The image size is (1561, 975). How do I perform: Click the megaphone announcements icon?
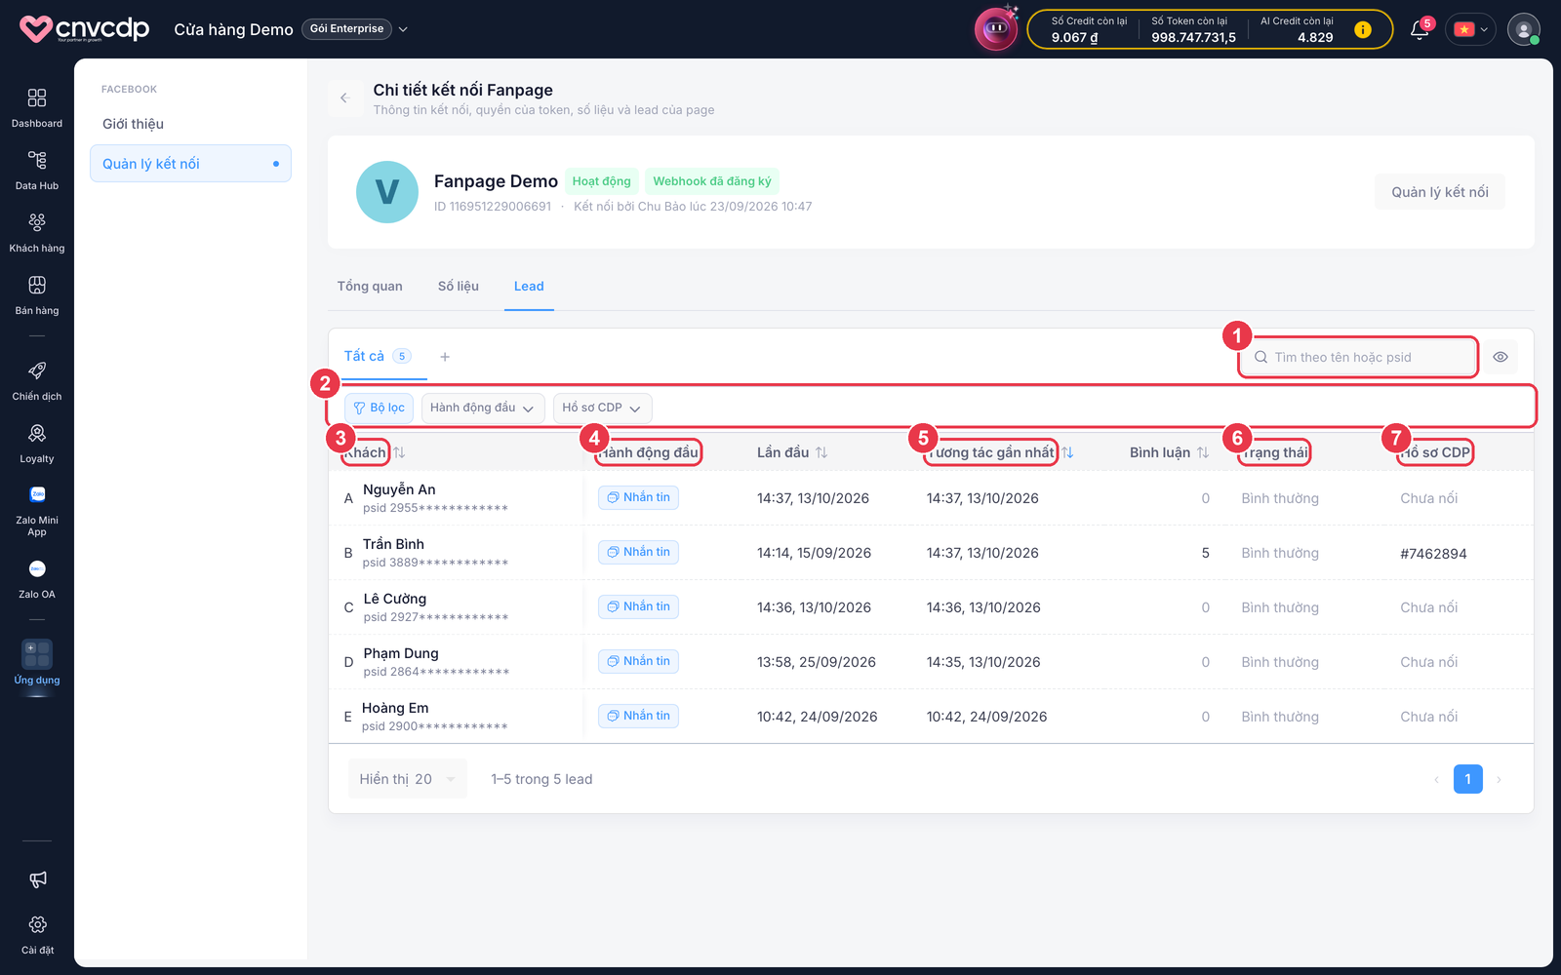(x=37, y=879)
